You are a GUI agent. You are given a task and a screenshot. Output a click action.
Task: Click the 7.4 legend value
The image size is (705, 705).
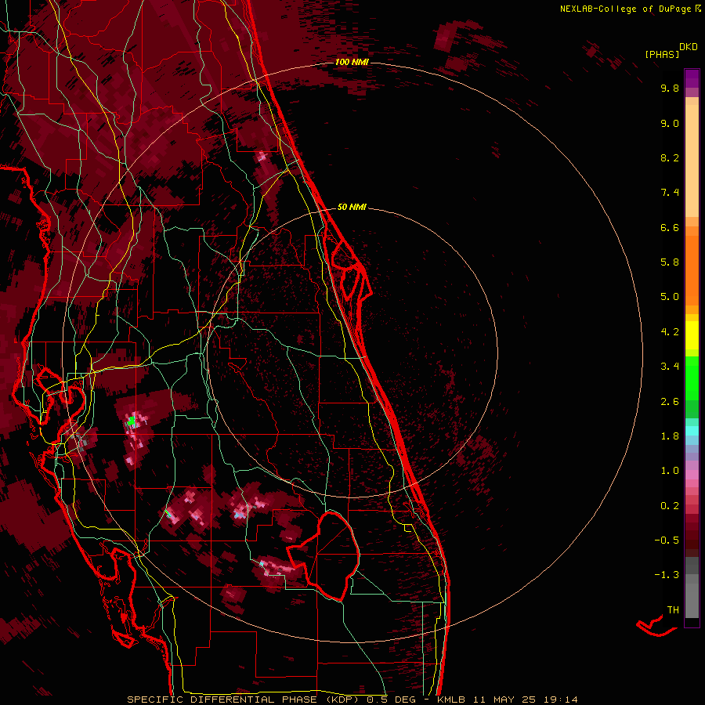pos(670,193)
